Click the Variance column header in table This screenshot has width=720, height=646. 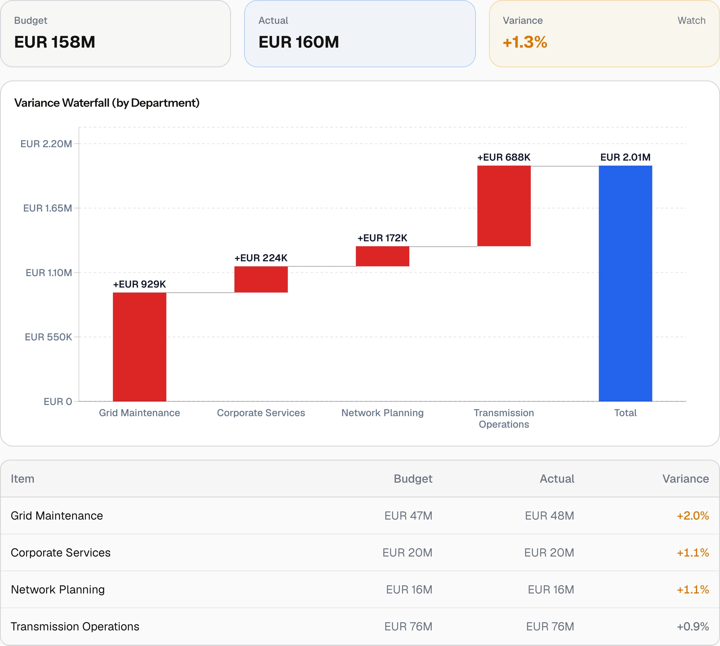click(685, 479)
